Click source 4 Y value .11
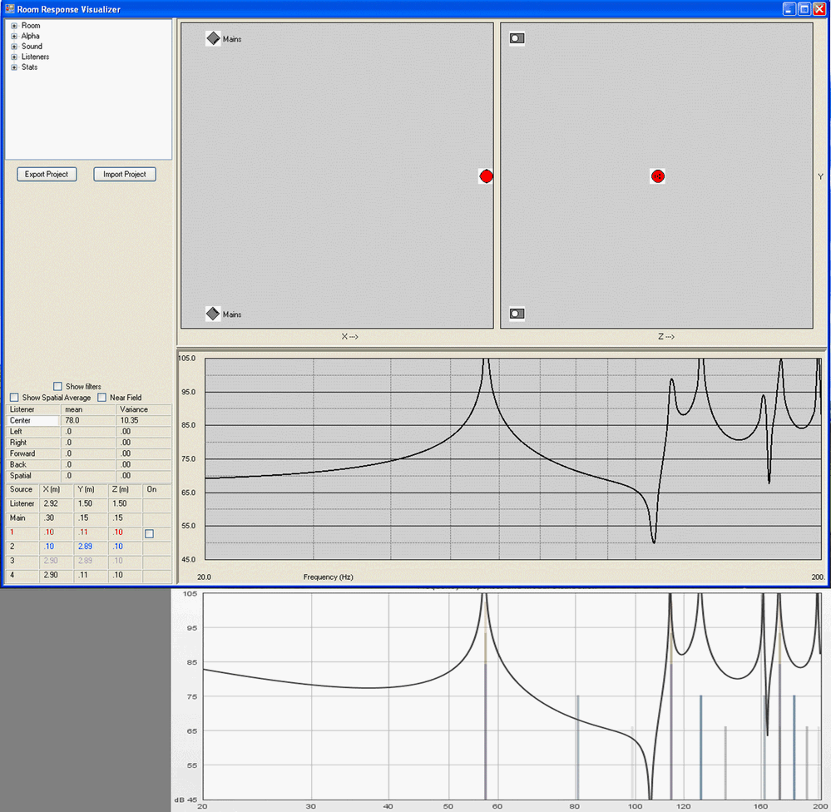Screen dimensions: 831x812 pos(83,575)
